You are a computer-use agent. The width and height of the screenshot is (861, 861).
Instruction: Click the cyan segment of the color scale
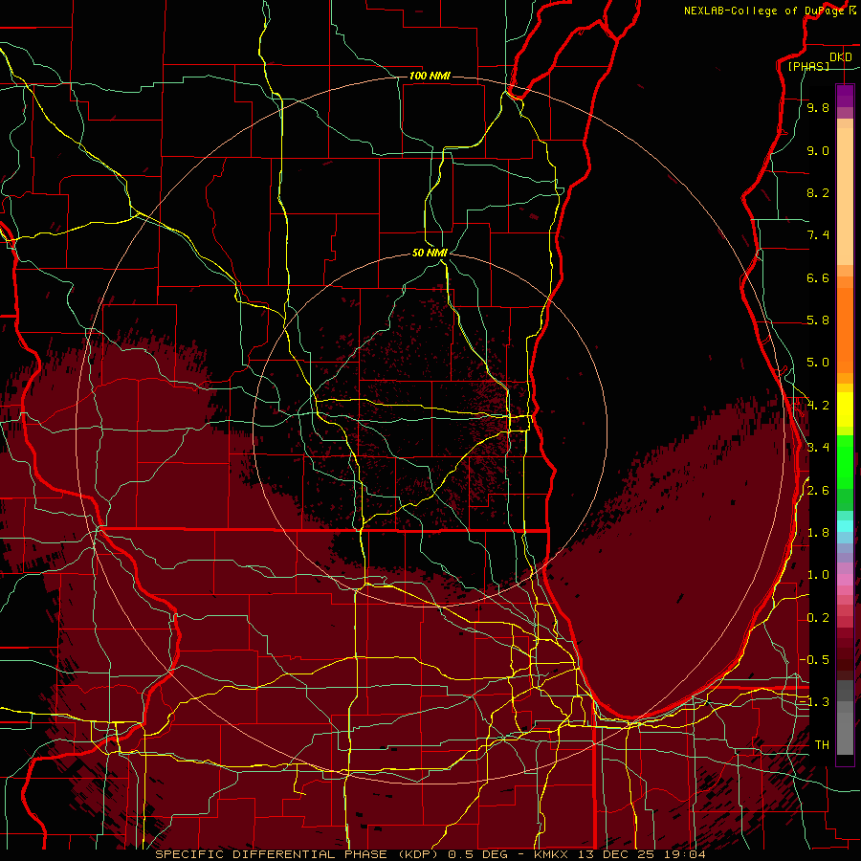click(845, 526)
